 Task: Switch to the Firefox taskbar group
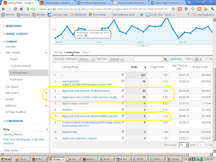click(x=39, y=159)
